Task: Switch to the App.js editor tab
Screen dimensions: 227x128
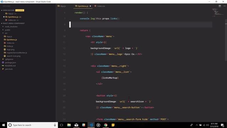Action: (x=62, y=6)
